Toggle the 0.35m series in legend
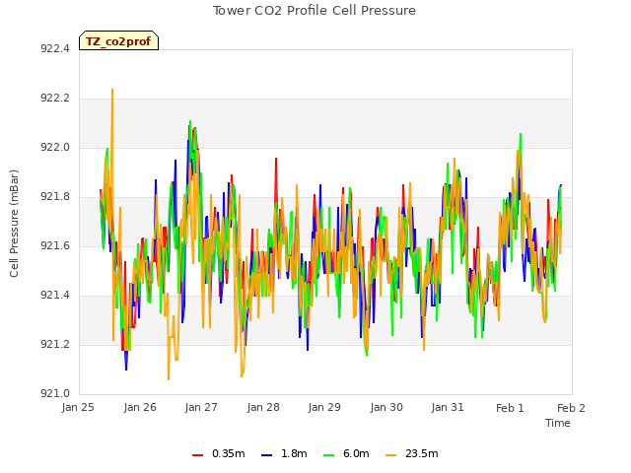This screenshot has height=473, width=631. (219, 453)
